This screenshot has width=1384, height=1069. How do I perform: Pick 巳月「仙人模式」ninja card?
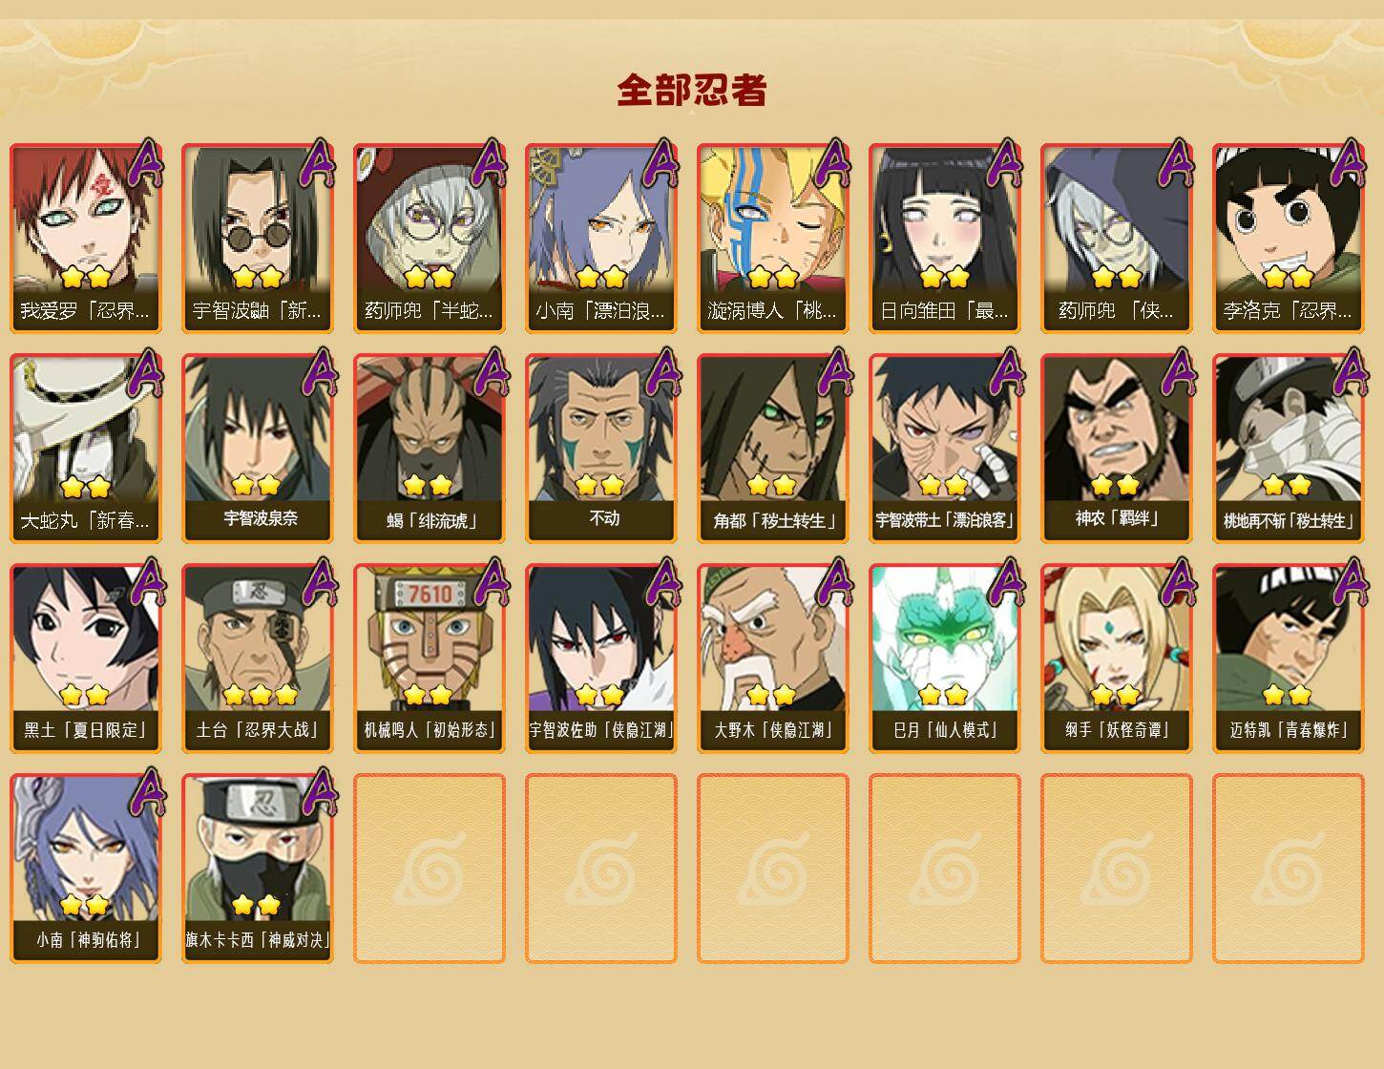pyautogui.click(x=945, y=659)
